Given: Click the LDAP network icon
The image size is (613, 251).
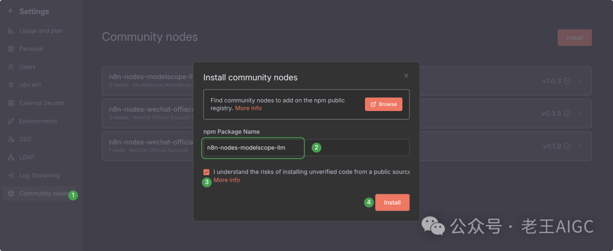Looking at the screenshot, I should tap(11, 158).
